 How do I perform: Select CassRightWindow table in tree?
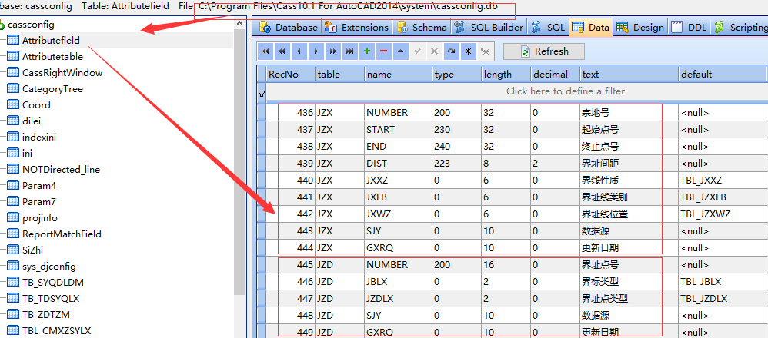(62, 73)
